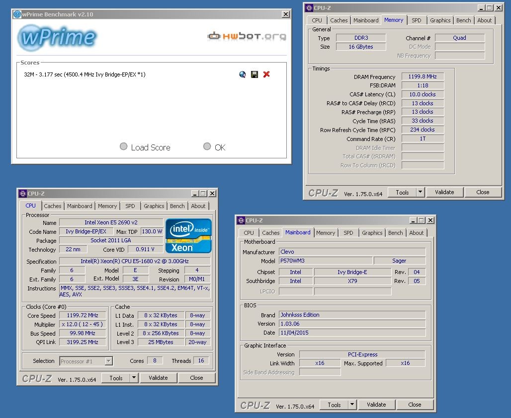Open the About tab in the Mainboard window
Screen dimensions: 511x418
[417, 233]
